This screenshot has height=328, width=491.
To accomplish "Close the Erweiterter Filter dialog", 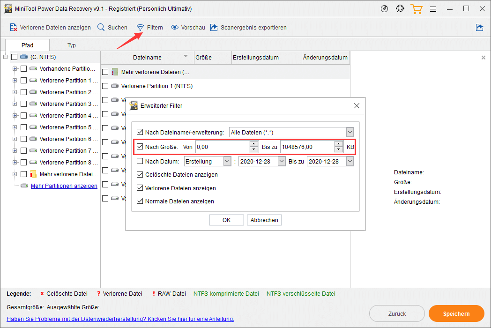I will coord(357,106).
